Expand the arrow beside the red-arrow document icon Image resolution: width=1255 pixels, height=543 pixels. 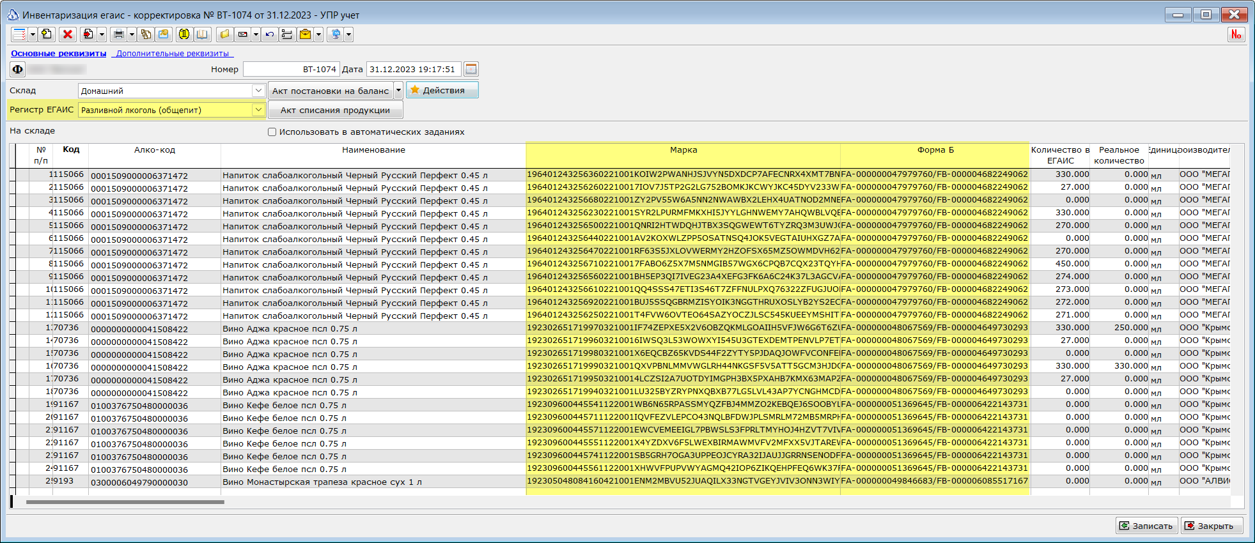click(x=102, y=34)
